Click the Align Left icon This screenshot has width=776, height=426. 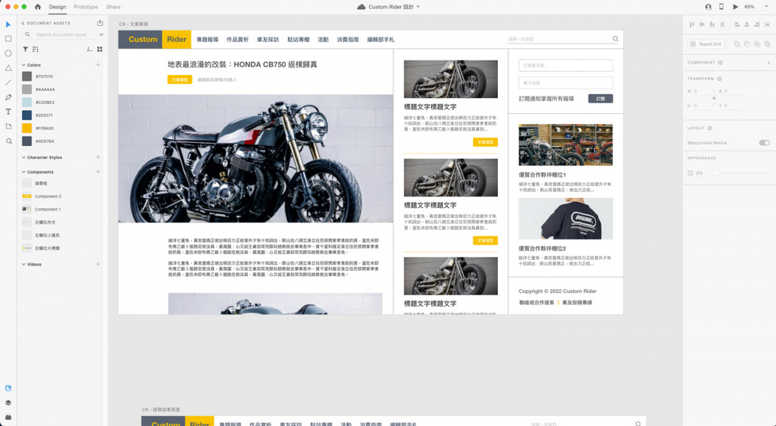[737, 25]
